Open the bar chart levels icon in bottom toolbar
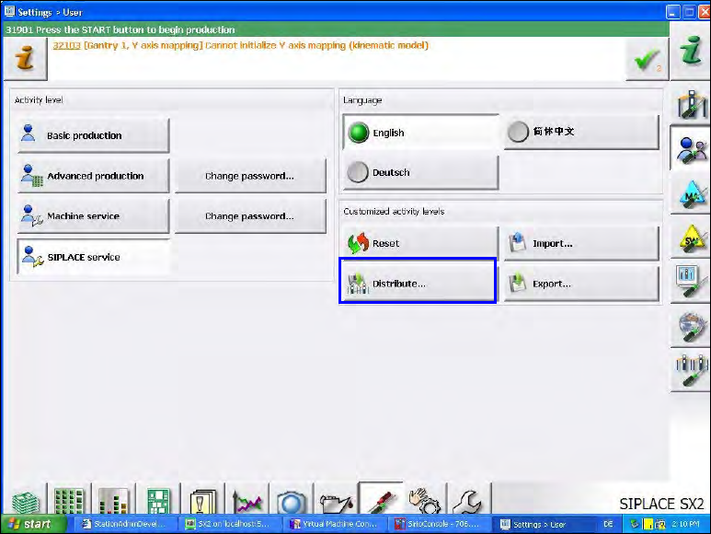The image size is (711, 534). pyautogui.click(x=113, y=500)
